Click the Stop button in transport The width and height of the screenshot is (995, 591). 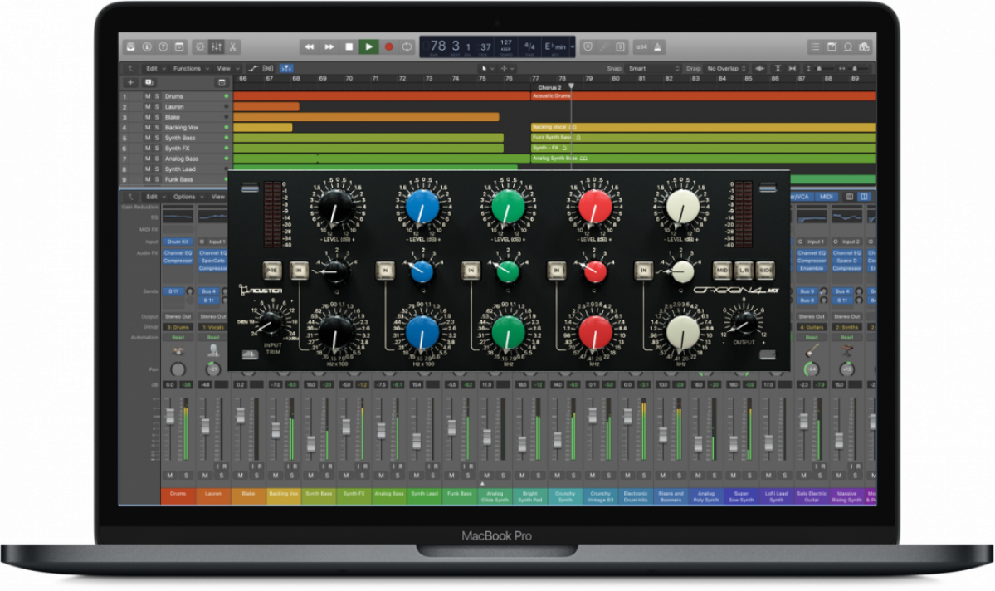(349, 47)
